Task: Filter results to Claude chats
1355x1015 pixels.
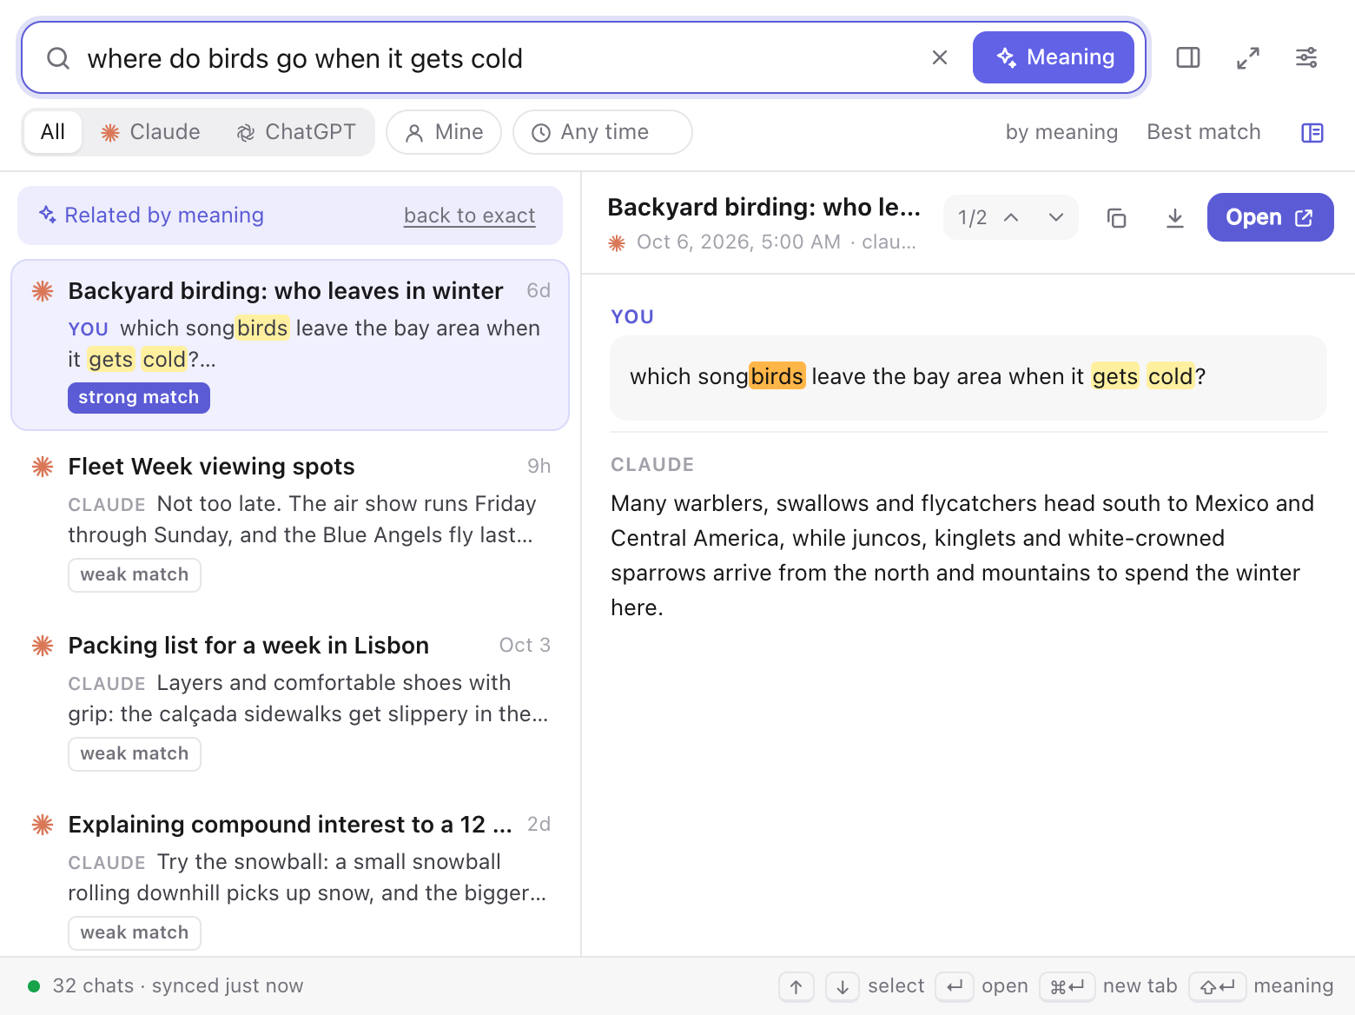Action: [x=151, y=132]
